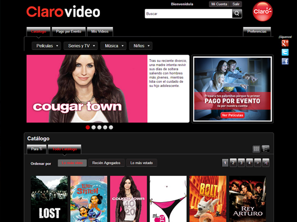Open the Preferencias tab
Image resolution: width=297 pixels, height=222 pixels.
pyautogui.click(x=257, y=31)
